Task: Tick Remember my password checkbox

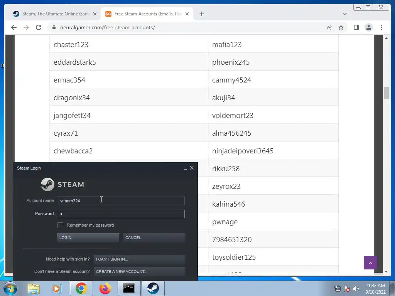Action: 60,225
